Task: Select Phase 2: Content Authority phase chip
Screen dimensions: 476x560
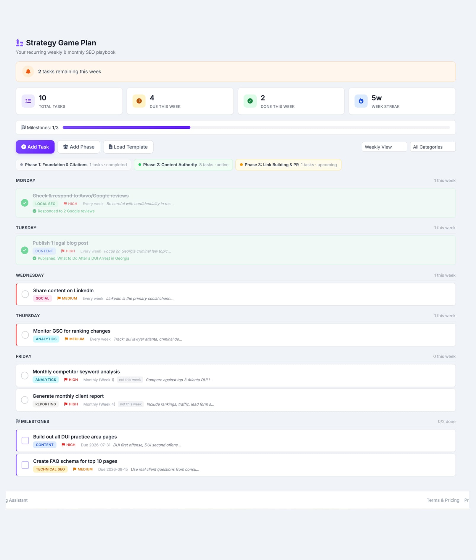Action: [x=183, y=165]
